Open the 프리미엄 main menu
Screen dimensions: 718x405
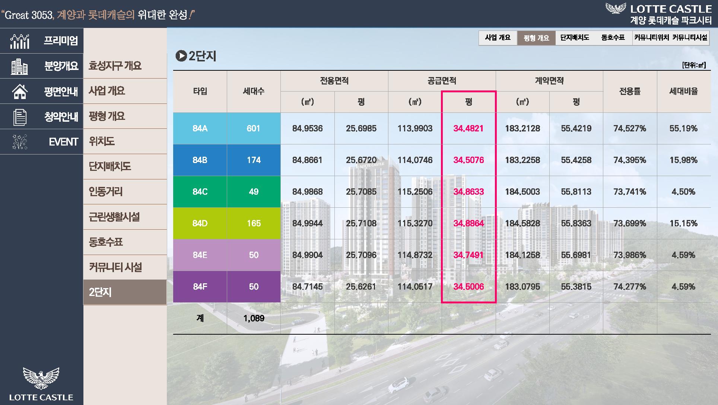[42, 41]
